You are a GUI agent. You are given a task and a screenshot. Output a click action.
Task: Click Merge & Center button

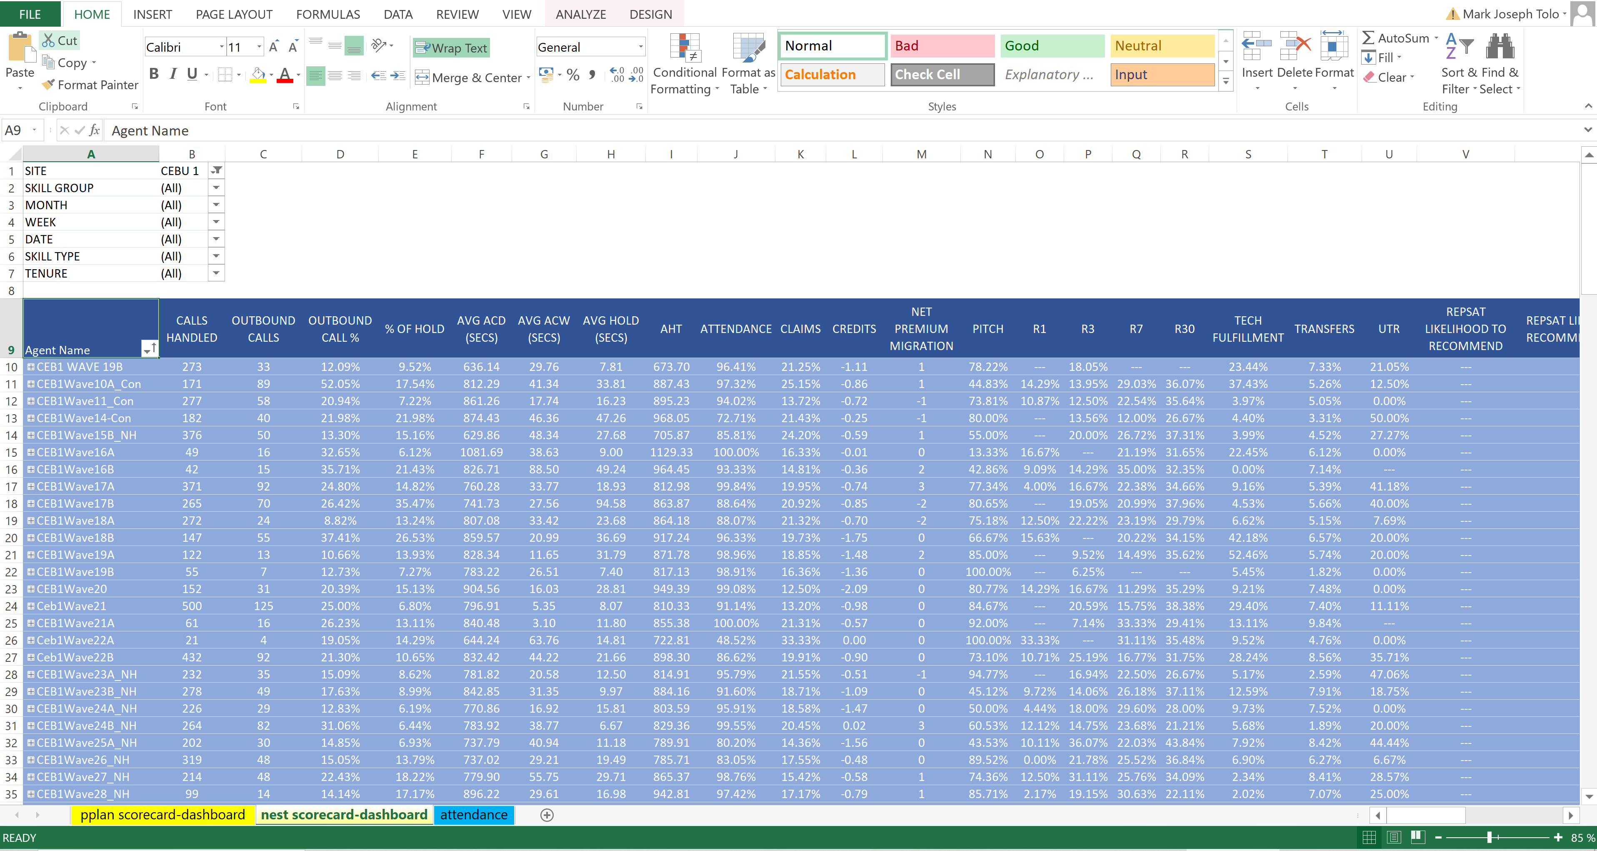[469, 78]
